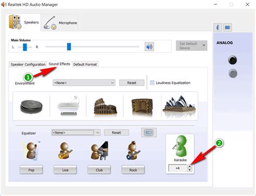This screenshot has height=196, width=256.
Task: Open the graphic equalizer toggle button
Action: click(149, 133)
